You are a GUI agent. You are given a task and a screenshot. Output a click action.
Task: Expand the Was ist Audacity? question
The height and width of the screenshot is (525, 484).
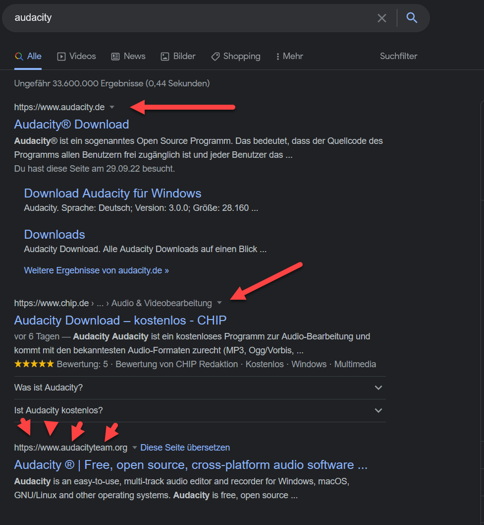pos(200,388)
